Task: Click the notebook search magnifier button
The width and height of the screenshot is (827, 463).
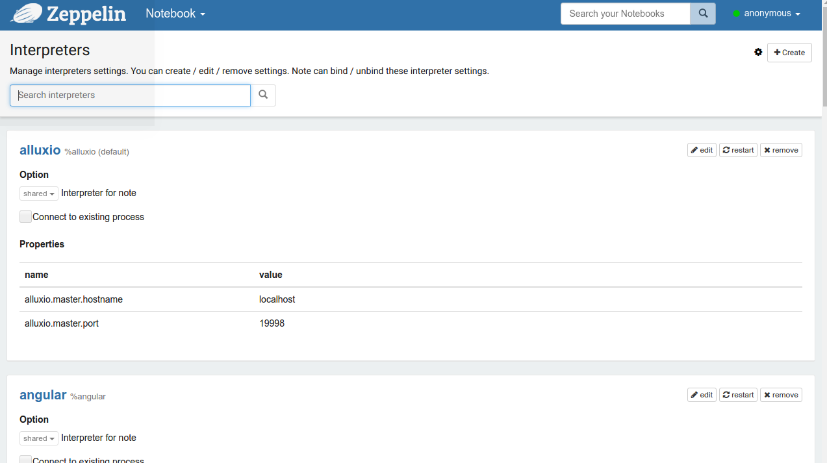Action: pos(703,14)
